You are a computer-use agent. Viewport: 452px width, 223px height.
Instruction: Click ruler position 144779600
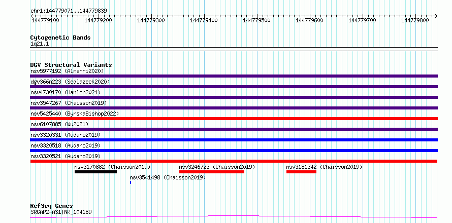pos(310,20)
